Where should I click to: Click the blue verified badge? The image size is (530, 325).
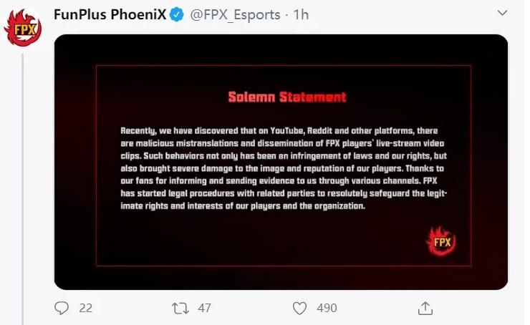point(176,14)
